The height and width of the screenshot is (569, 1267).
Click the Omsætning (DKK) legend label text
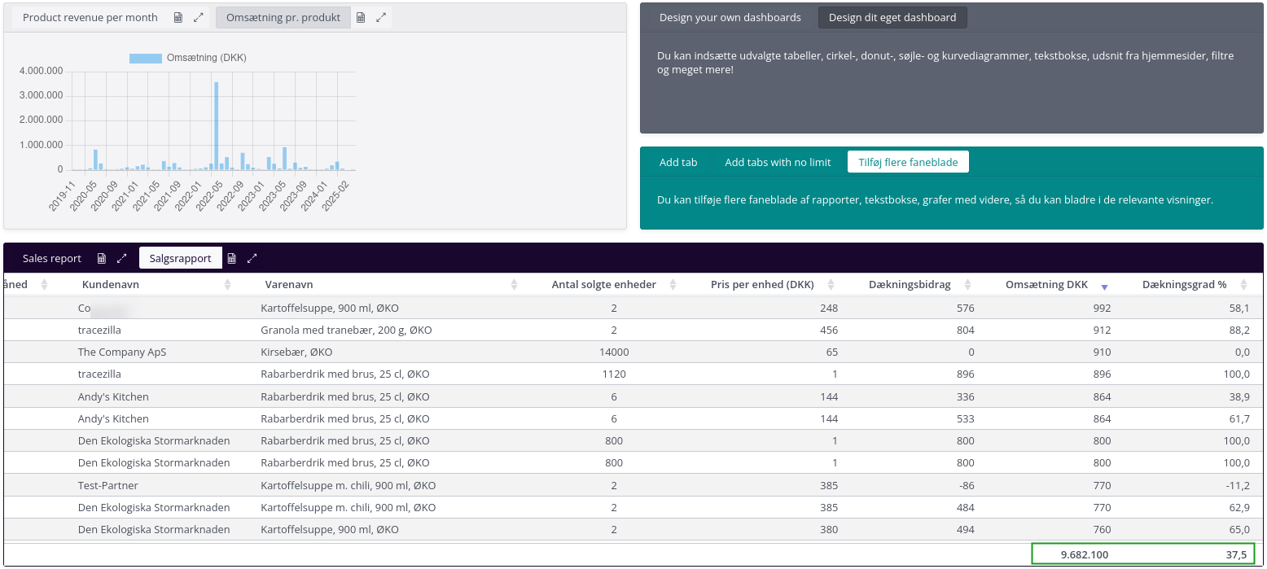point(207,58)
